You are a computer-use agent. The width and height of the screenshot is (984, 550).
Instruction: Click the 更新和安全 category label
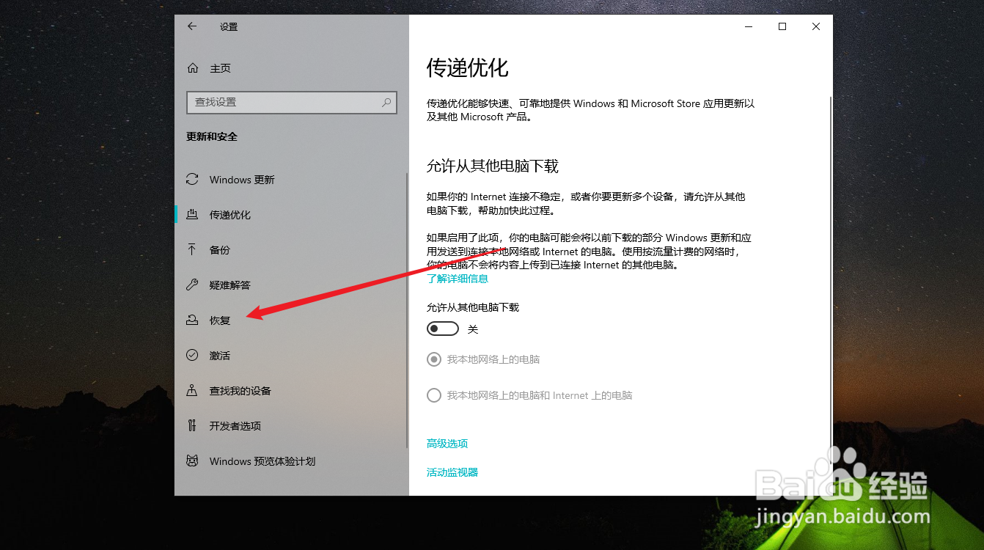[x=212, y=136]
